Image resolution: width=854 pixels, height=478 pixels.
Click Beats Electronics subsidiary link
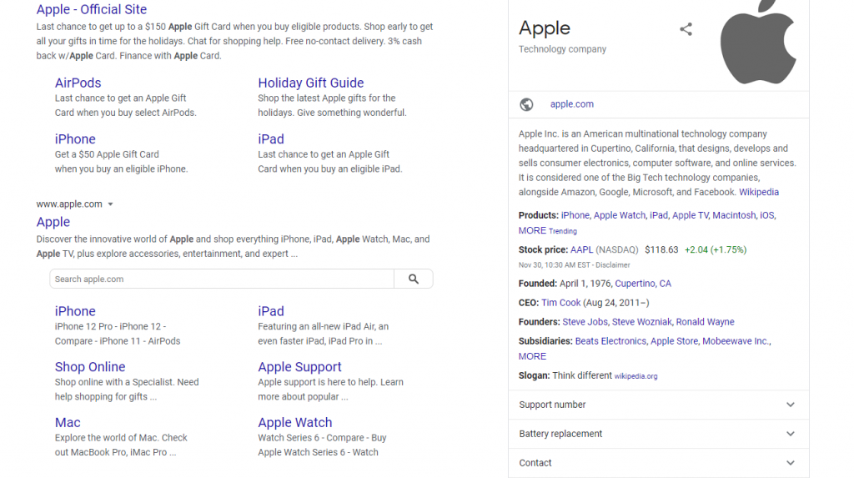(610, 341)
